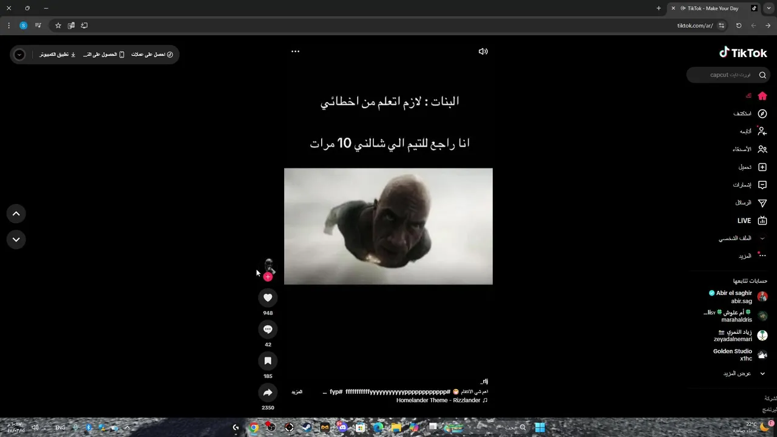The image size is (777, 437).
Task: Go to the next video with down arrow
Action: 16,239
